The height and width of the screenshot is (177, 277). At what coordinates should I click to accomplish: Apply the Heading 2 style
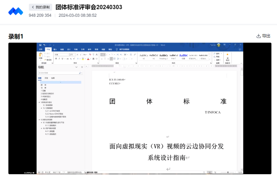pos(163,56)
